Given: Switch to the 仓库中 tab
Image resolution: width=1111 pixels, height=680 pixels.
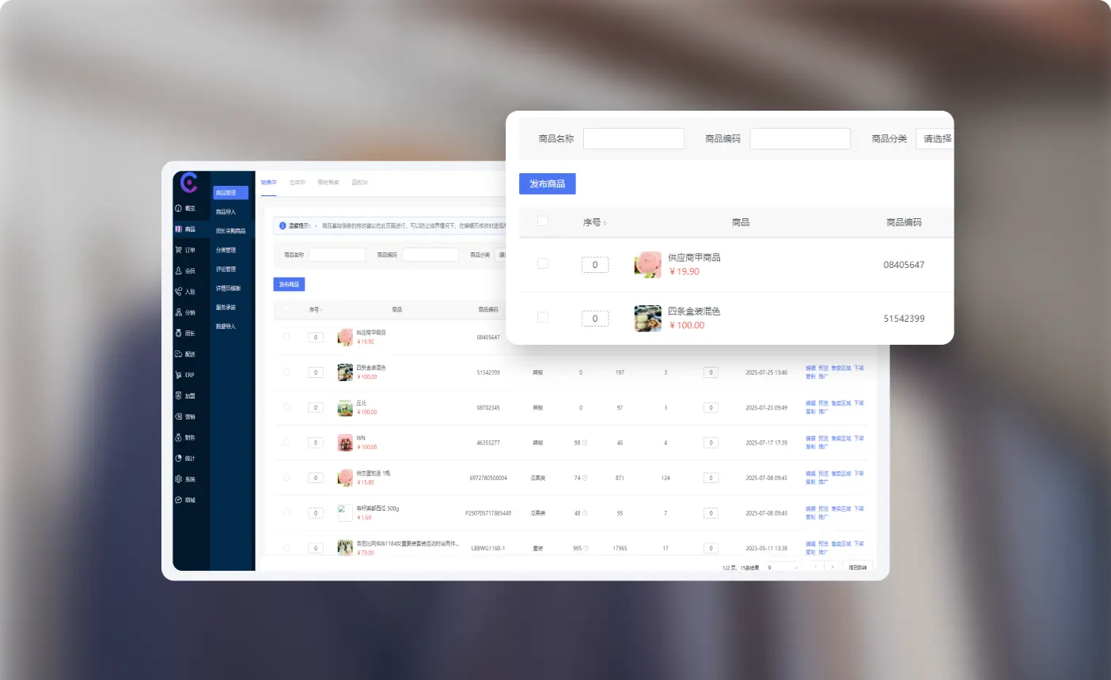Looking at the screenshot, I should pyautogui.click(x=297, y=183).
